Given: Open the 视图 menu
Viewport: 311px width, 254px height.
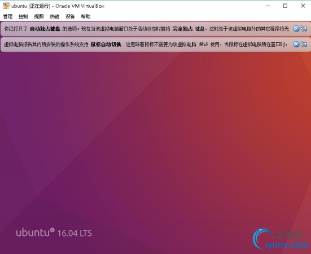Looking at the screenshot, I should (39, 16).
